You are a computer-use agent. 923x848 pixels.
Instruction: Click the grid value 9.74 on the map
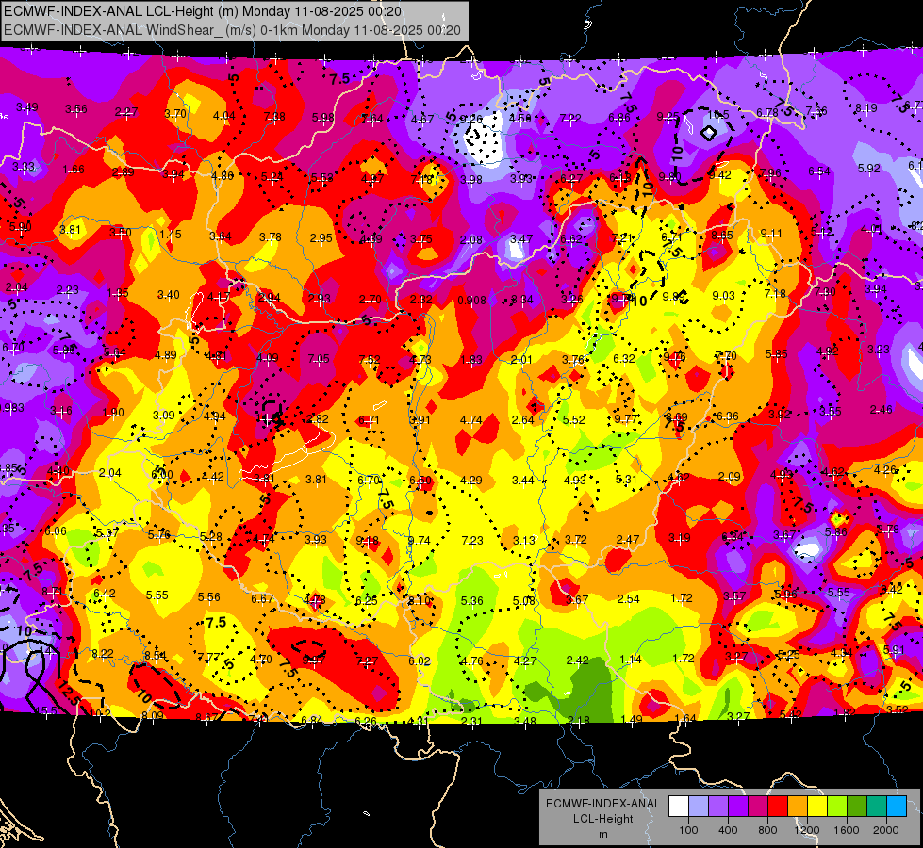click(x=420, y=540)
